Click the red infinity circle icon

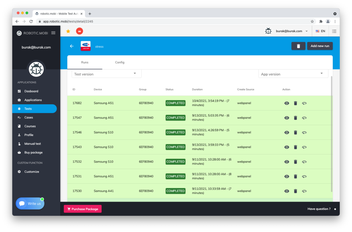(x=79, y=31)
